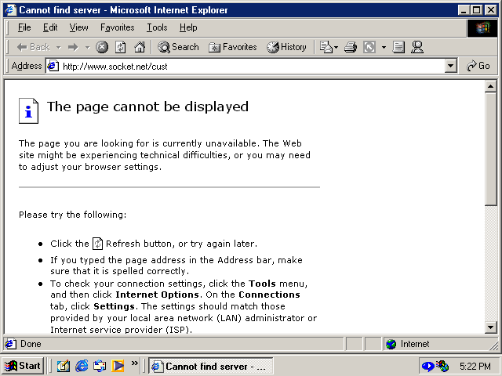Click the inline Refresh icon in instructions

click(x=97, y=244)
